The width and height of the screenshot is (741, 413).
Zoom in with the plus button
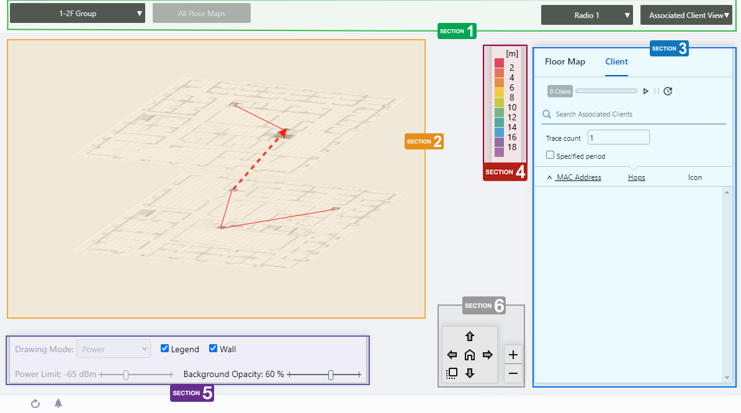pos(513,355)
